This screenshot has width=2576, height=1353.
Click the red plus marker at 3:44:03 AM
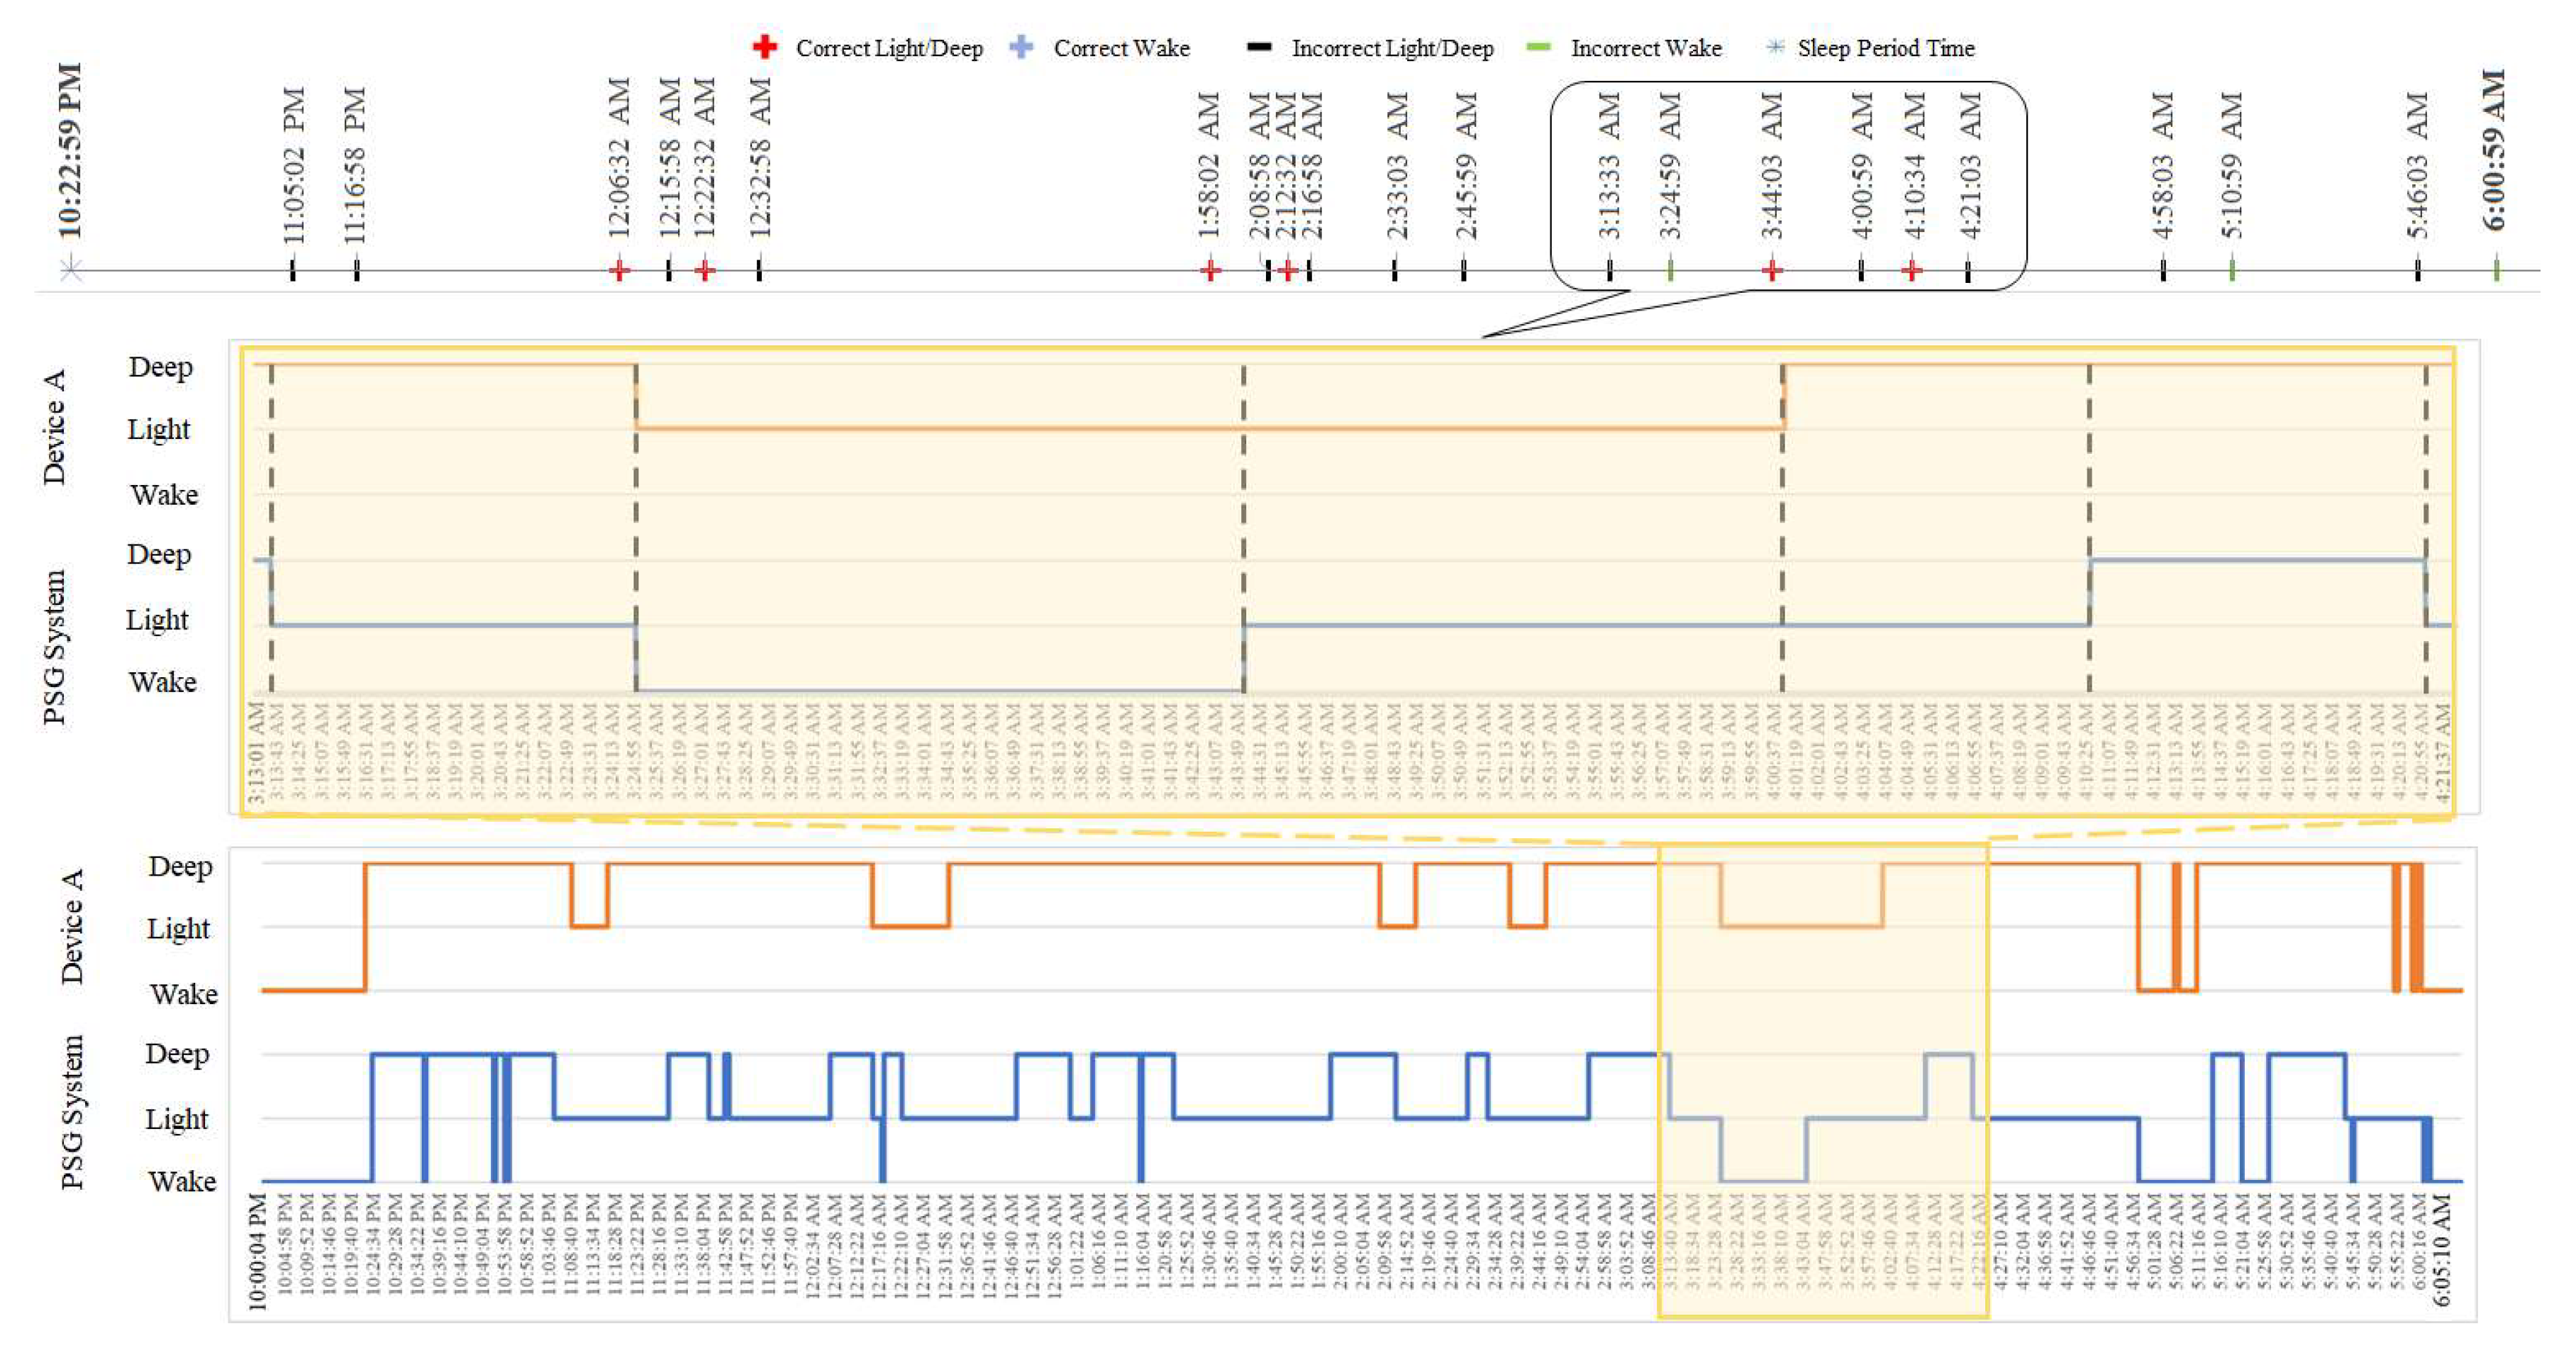tap(1772, 270)
